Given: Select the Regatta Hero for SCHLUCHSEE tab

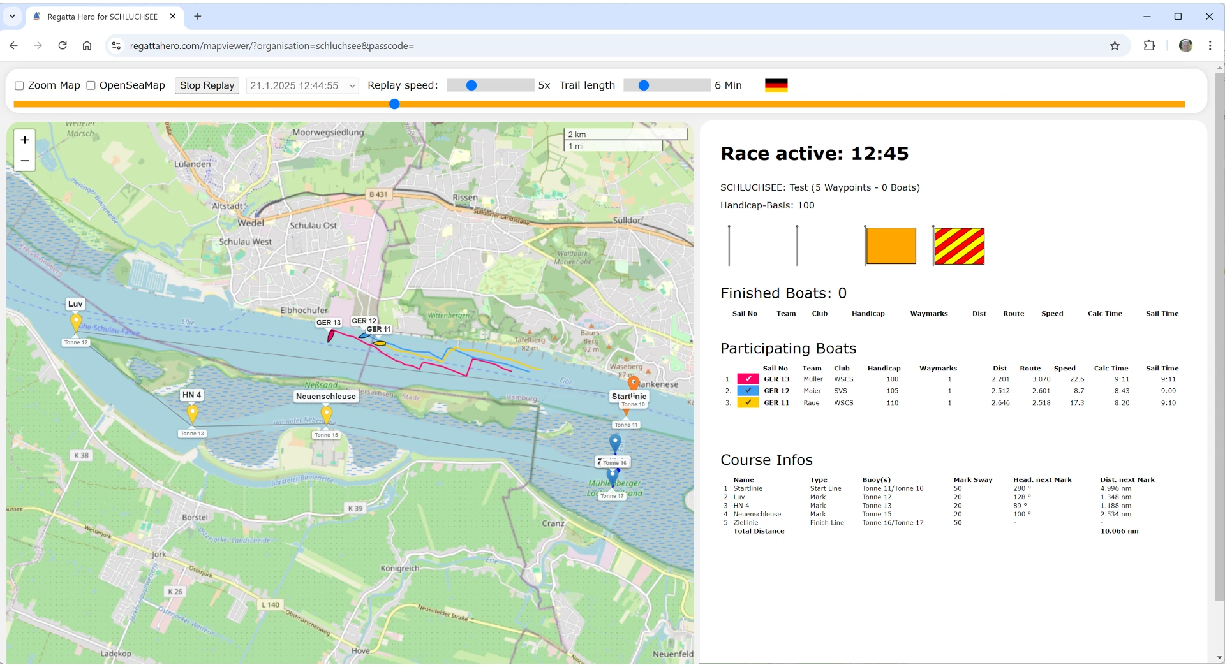Looking at the screenshot, I should pyautogui.click(x=102, y=17).
